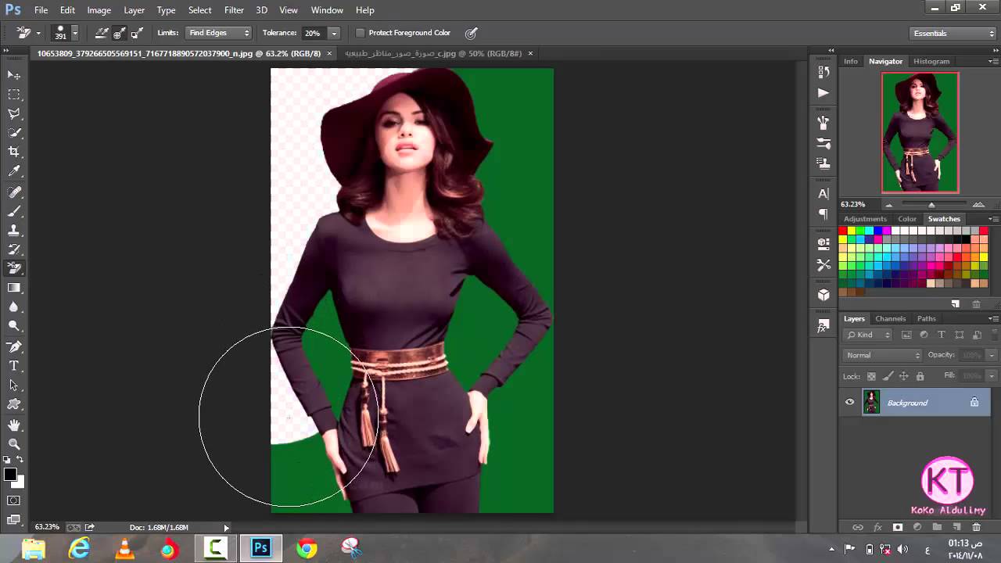Open the Filter menu

(x=234, y=10)
